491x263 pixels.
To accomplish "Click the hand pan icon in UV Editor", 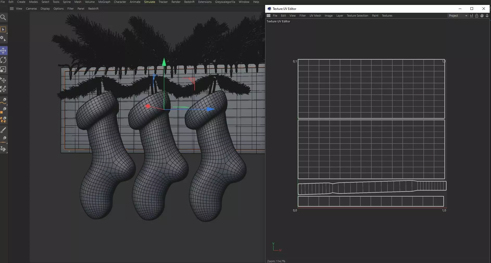I will click(482, 16).
